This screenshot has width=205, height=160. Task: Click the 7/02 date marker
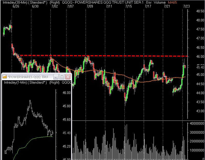(x=55, y=6)
